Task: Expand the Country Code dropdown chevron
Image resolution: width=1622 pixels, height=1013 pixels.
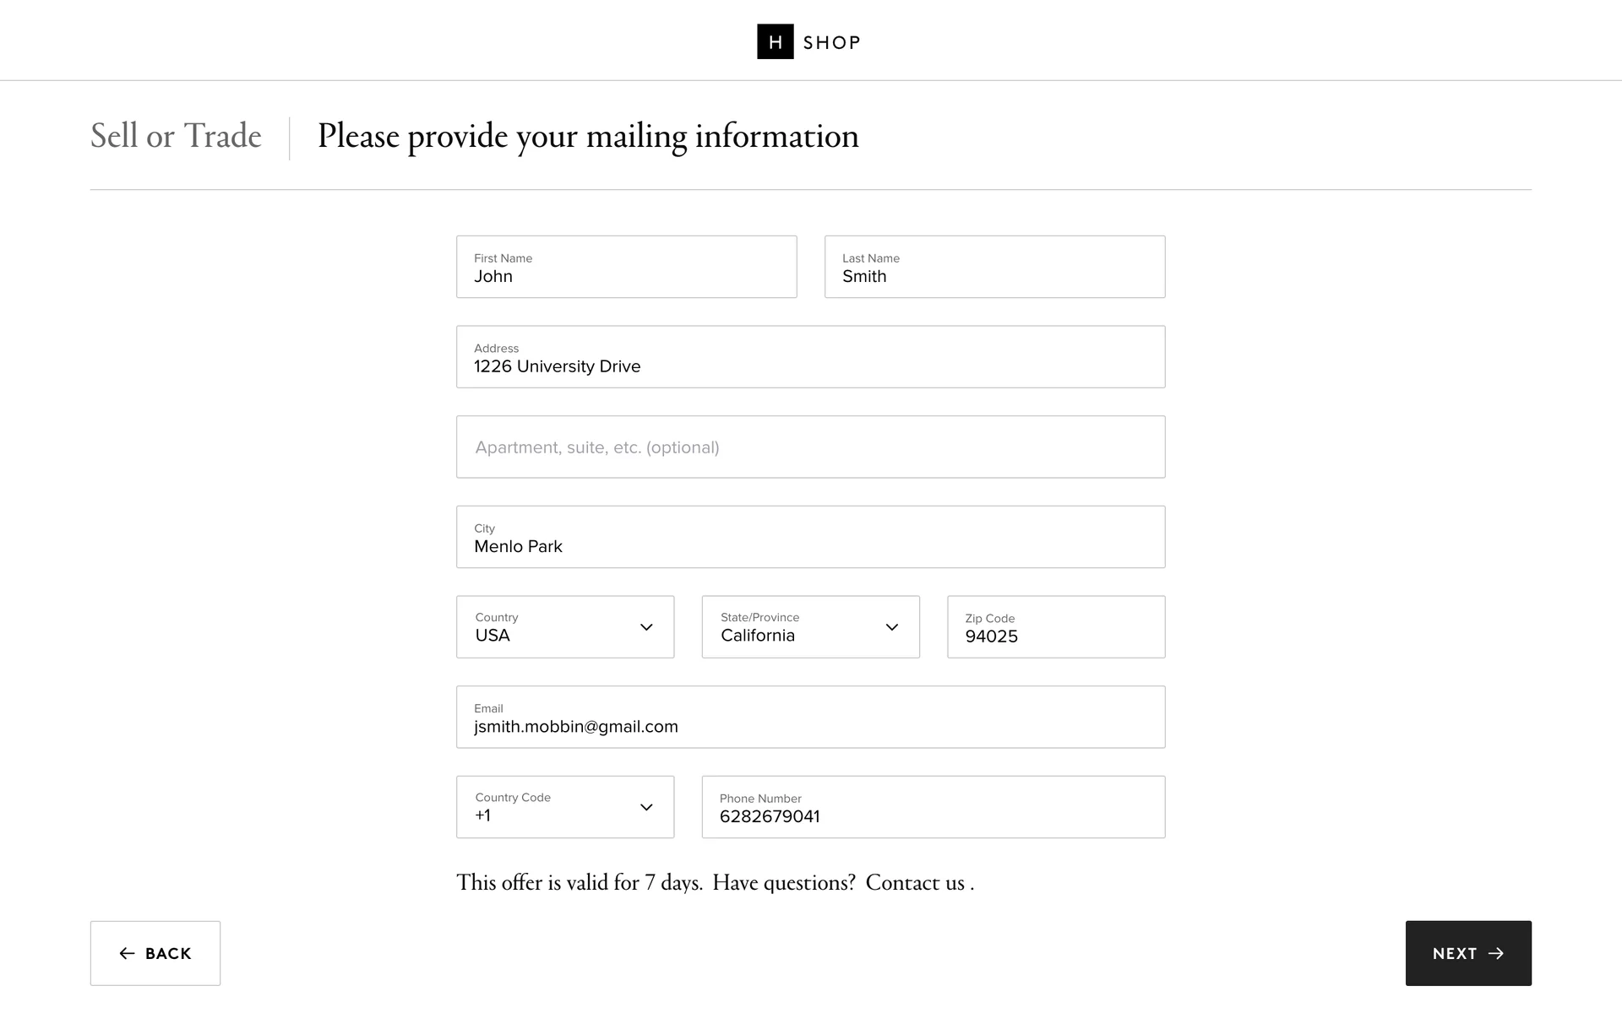Action: [x=646, y=807]
